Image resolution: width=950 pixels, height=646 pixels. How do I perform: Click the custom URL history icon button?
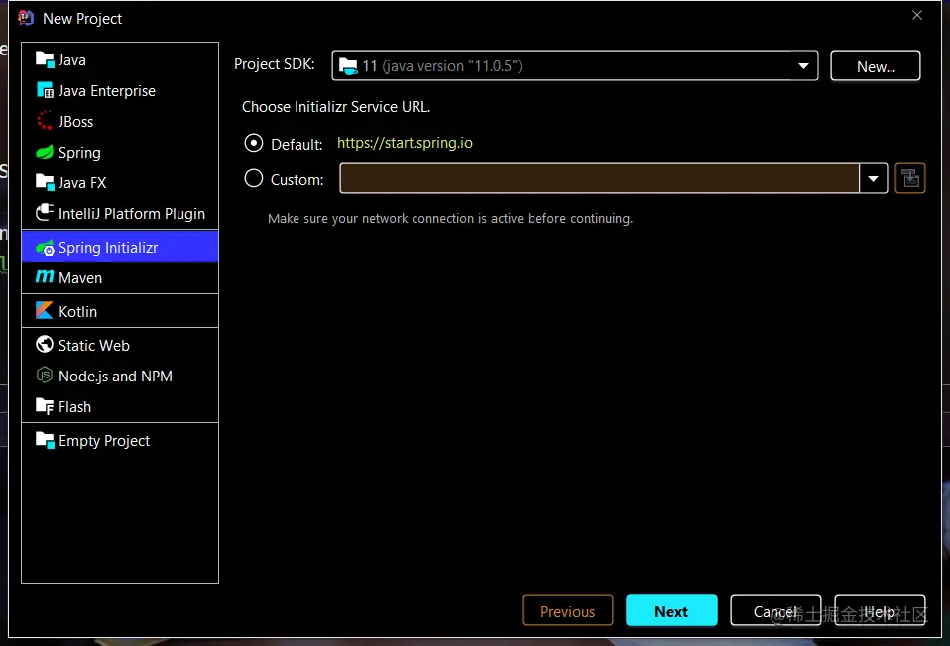tap(910, 178)
